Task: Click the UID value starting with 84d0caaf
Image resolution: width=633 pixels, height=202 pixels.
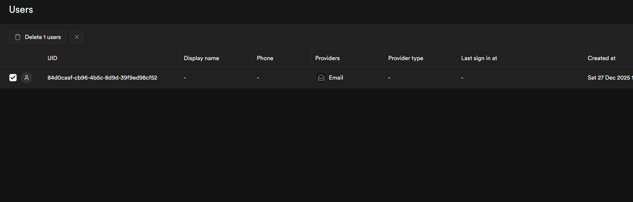Action: tap(102, 78)
